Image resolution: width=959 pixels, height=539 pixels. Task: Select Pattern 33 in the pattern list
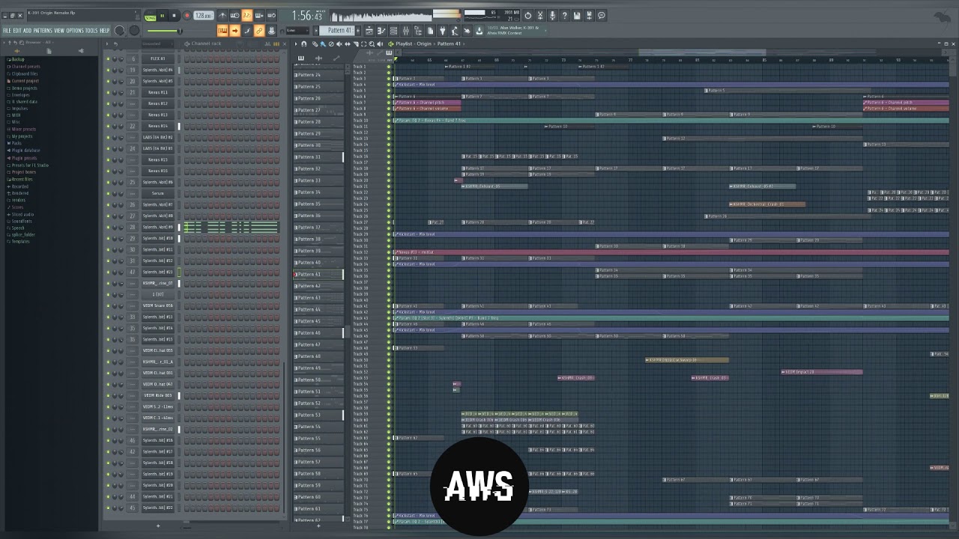tap(318, 180)
